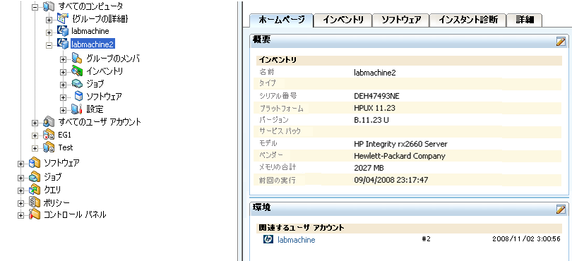Screen dimensions: 572x261
Task: Expand ソフトウェア under labmachine2
Action: pos(63,97)
